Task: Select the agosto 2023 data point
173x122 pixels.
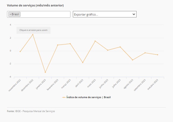Action: click(133, 60)
